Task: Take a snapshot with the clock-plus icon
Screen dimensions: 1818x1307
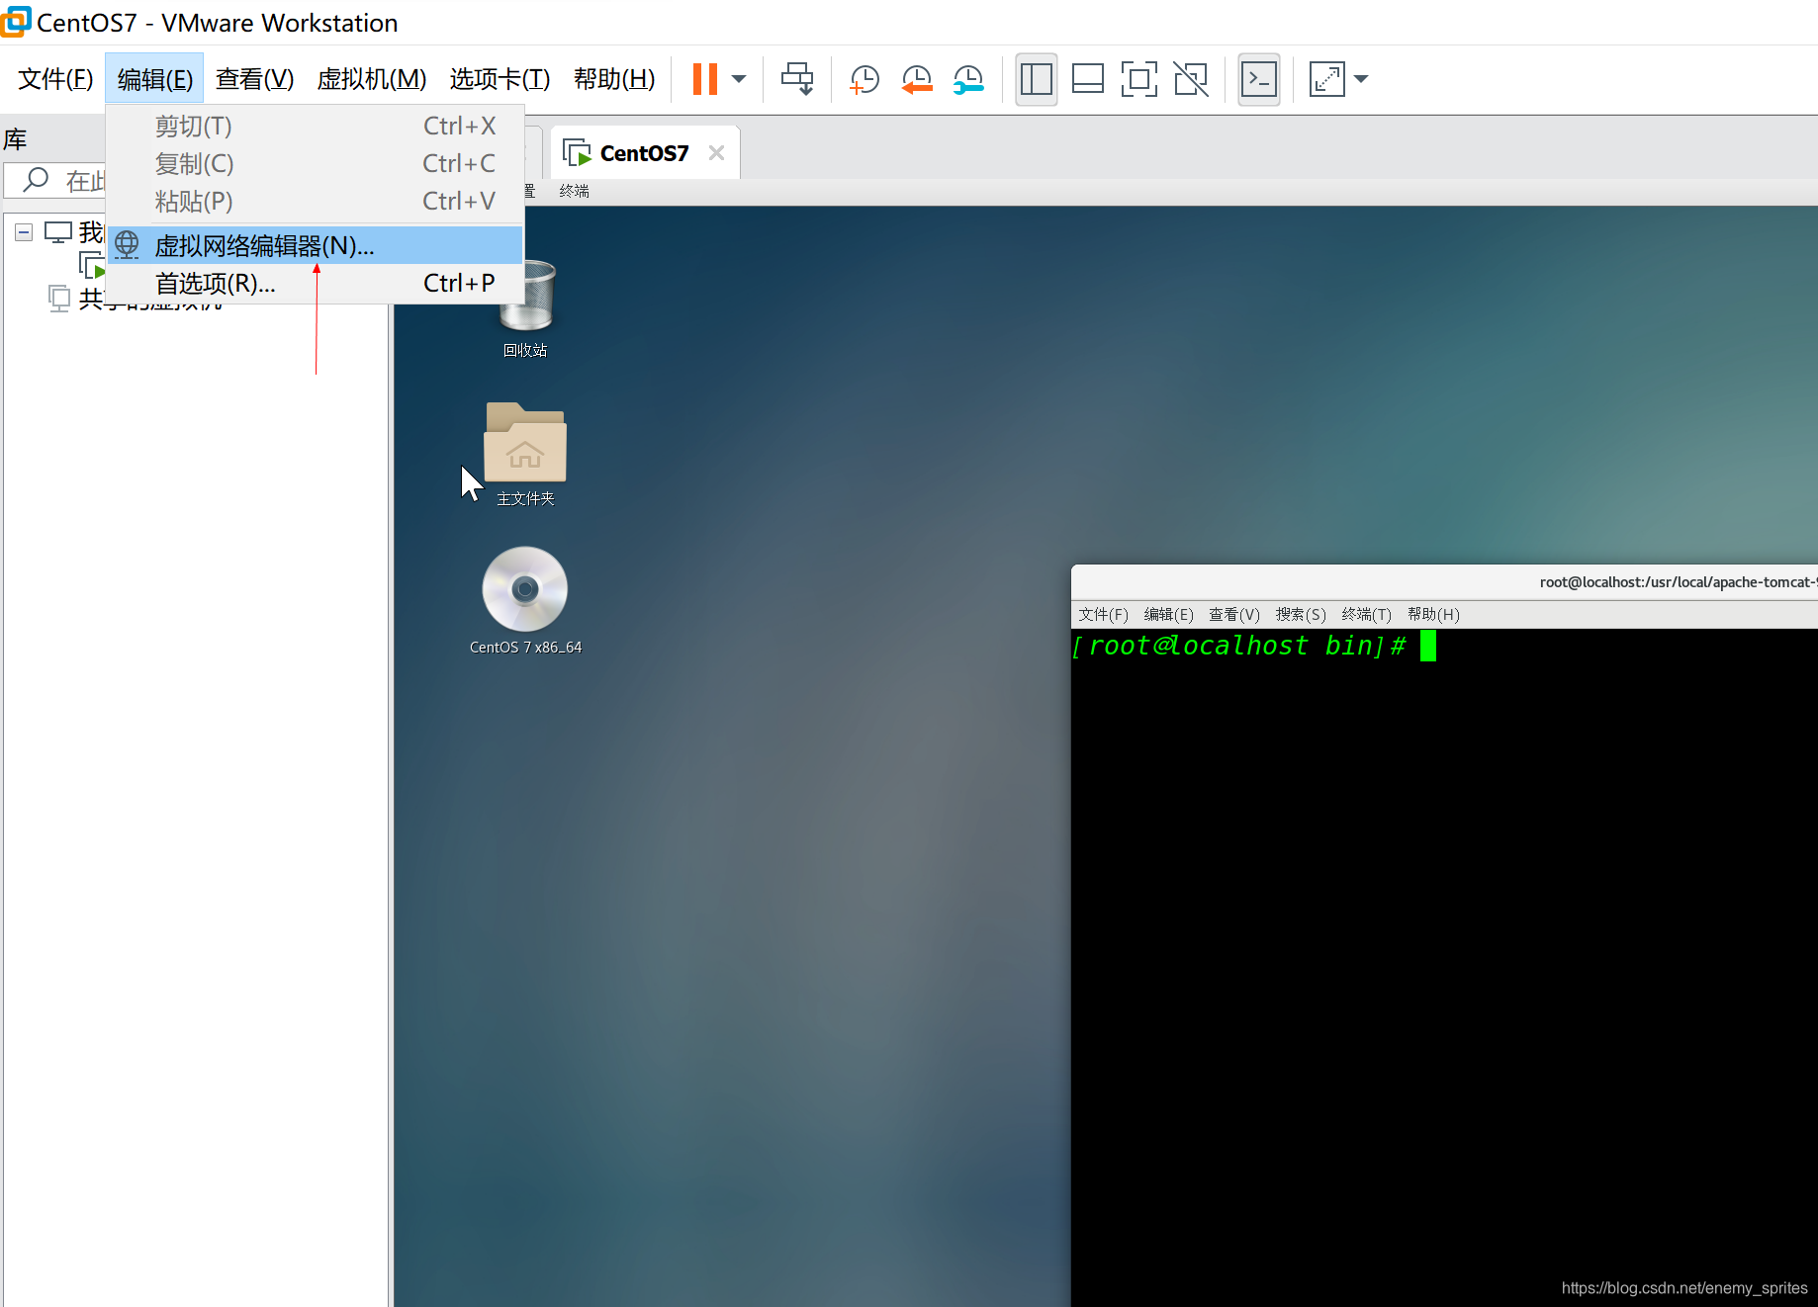Action: point(864,79)
